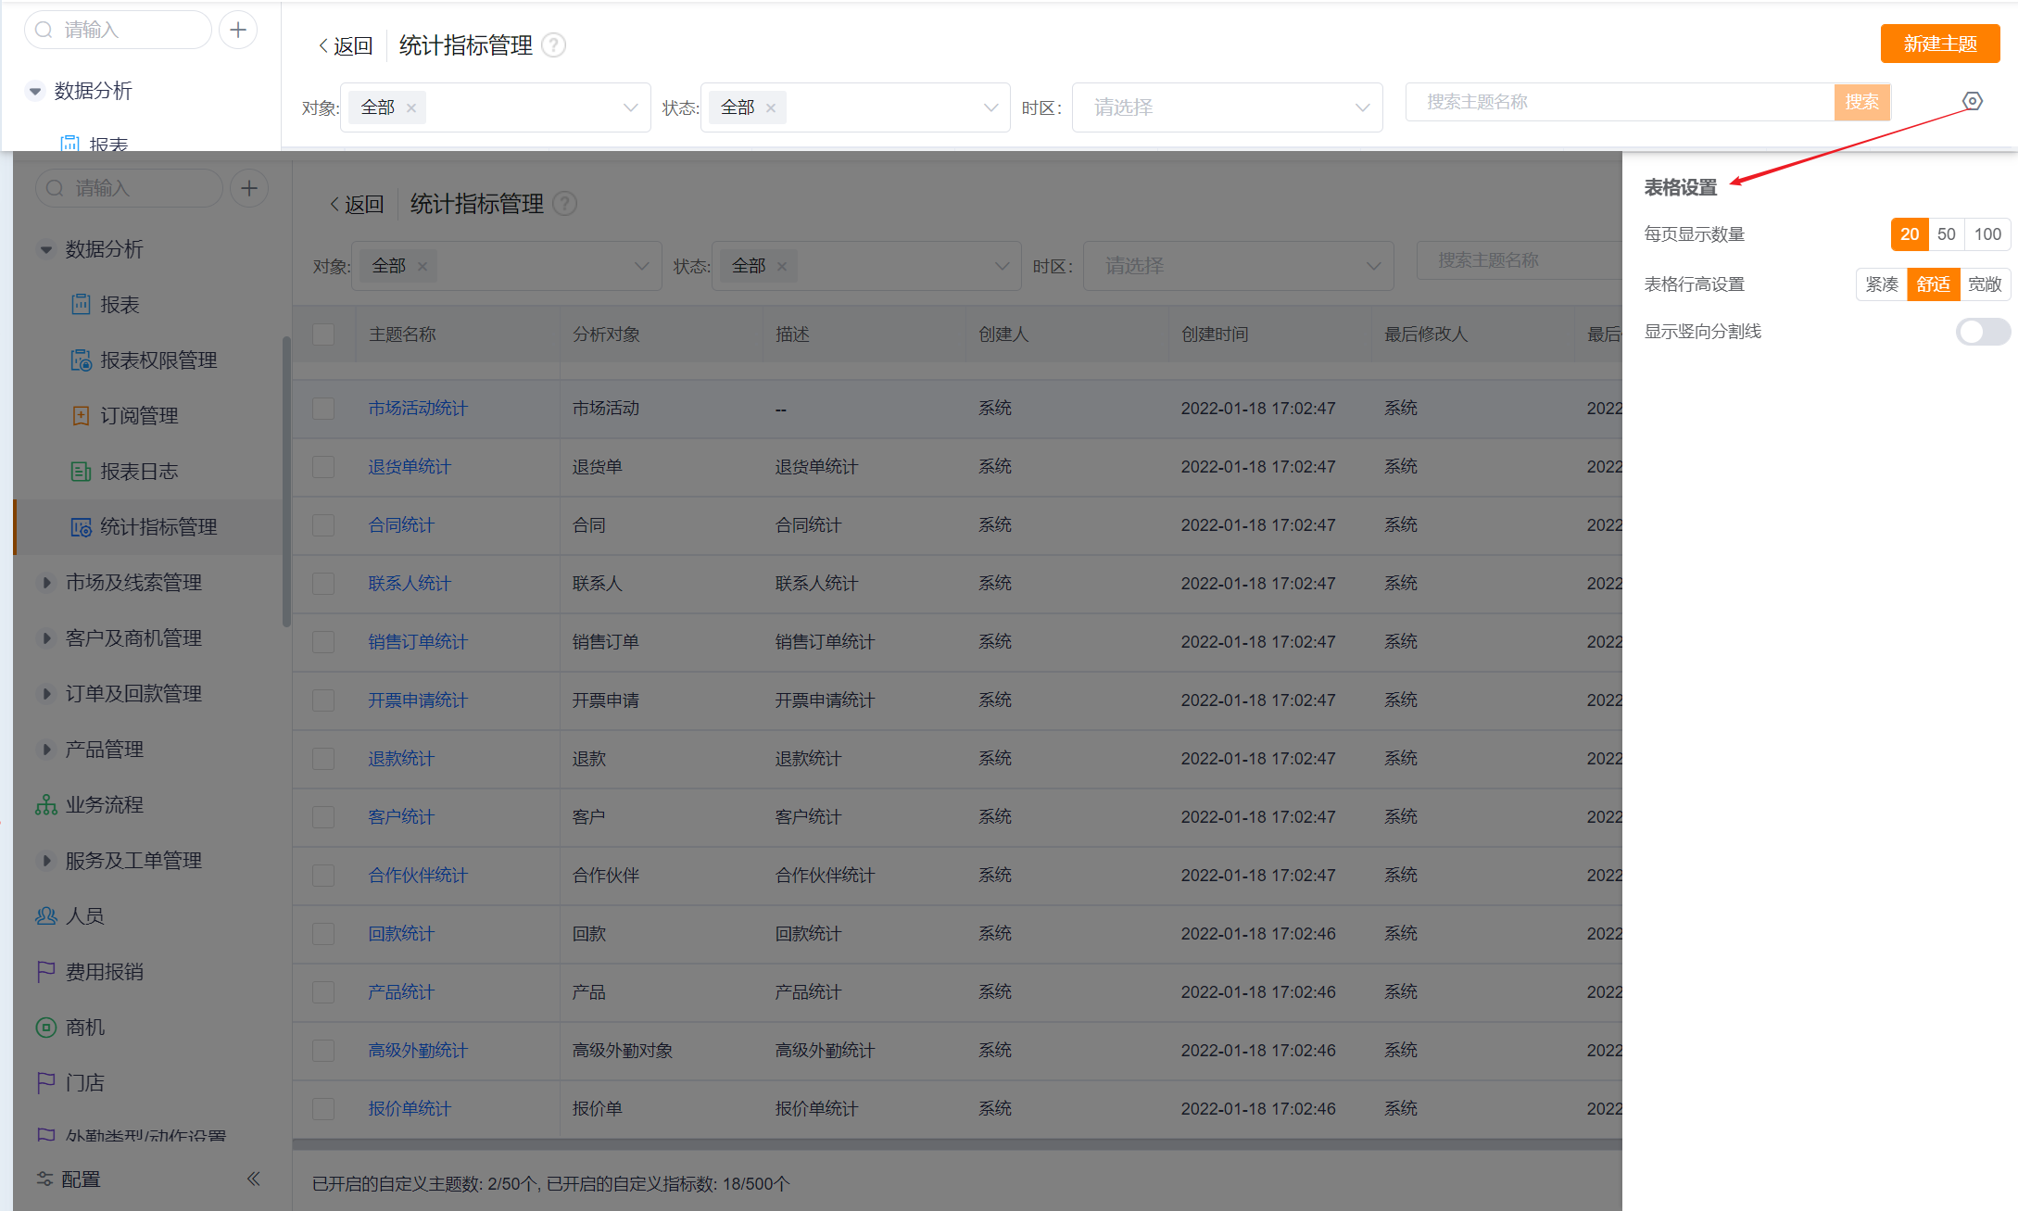The width and height of the screenshot is (2018, 1211).
Task: Click the 合作伙伴 cell in 分析对象 column
Action: (x=606, y=876)
